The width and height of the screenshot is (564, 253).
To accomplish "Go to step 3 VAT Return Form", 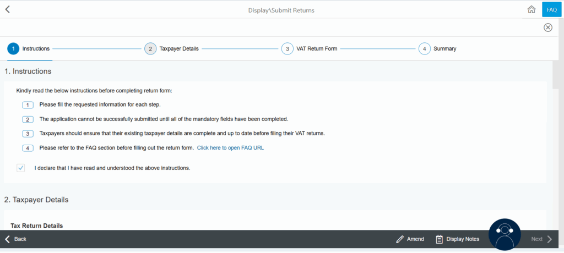I will [310, 48].
